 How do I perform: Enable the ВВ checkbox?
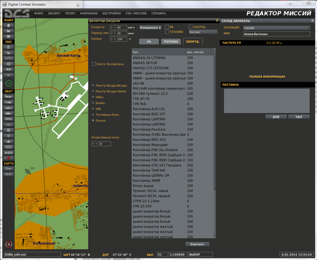tap(167, 27)
